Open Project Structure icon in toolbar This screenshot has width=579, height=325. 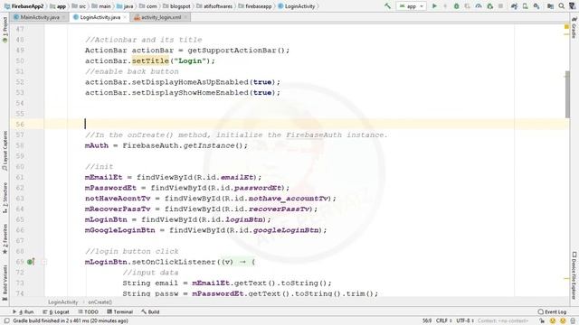[550, 6]
